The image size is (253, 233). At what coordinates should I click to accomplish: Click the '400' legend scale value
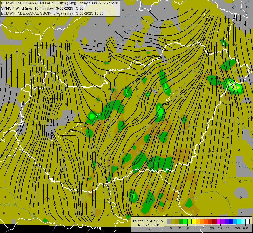pyautogui.click(x=245, y=228)
